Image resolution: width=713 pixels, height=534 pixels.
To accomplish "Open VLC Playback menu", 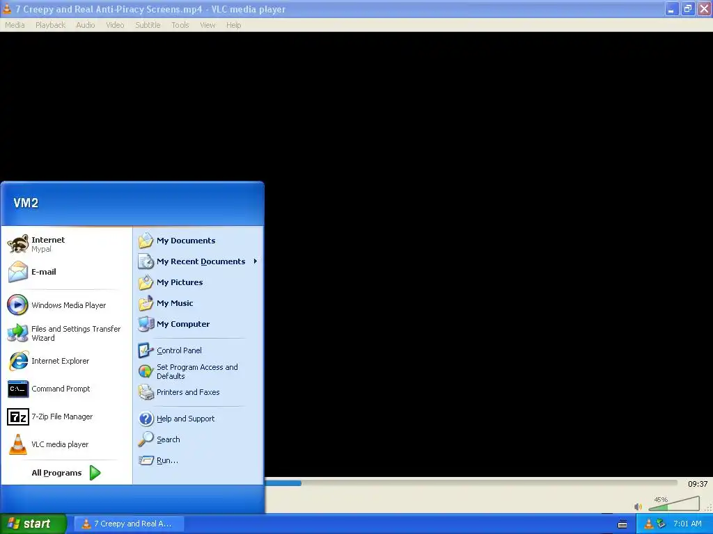I will coord(50,25).
